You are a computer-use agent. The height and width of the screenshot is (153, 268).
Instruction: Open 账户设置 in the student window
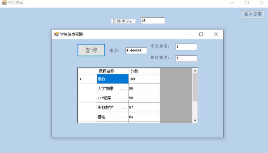click(253, 15)
